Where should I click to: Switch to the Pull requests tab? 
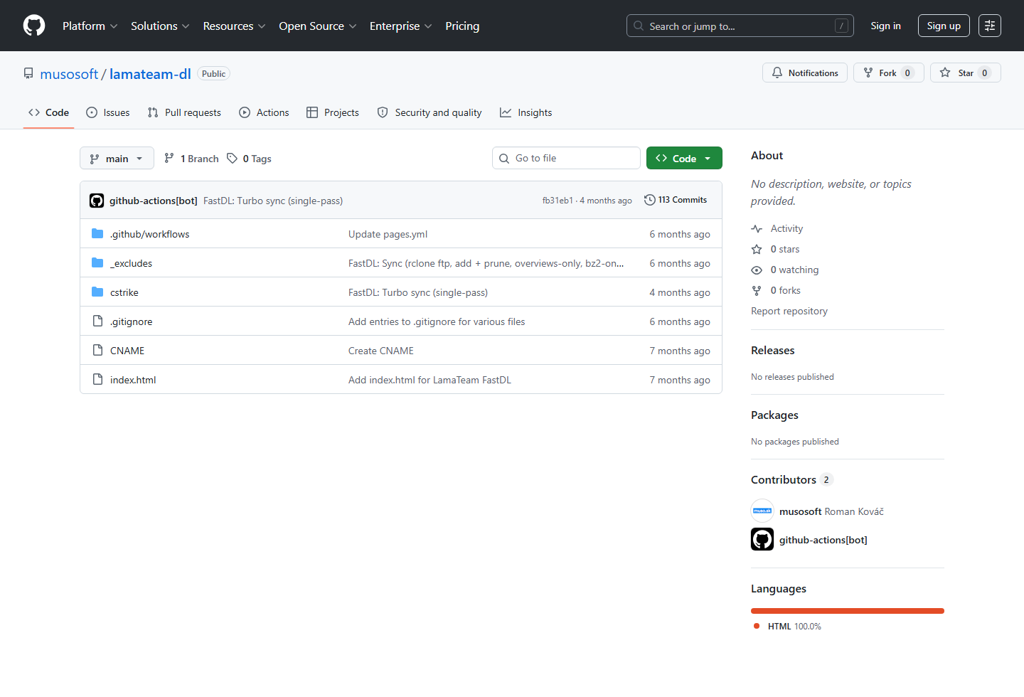click(184, 112)
